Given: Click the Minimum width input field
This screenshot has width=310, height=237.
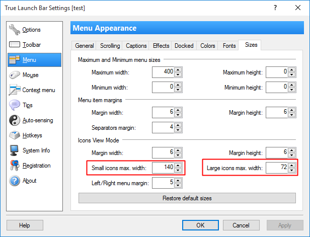Looking at the screenshot, I should click(x=163, y=87).
